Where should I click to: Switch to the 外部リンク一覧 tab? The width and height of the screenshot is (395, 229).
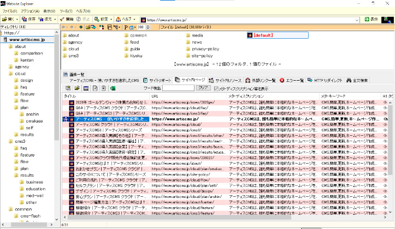coord(261,81)
